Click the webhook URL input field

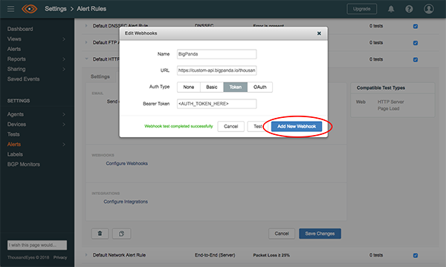tap(216, 70)
